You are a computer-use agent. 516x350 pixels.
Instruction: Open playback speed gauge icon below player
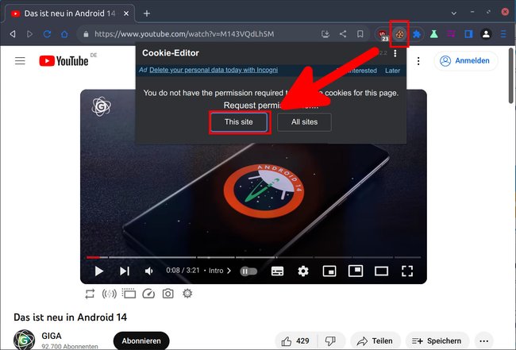coord(148,294)
